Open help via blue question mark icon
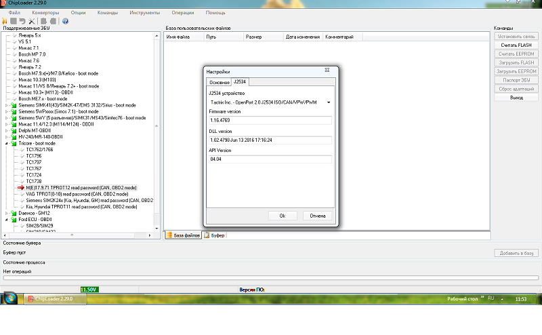 [x=65, y=21]
